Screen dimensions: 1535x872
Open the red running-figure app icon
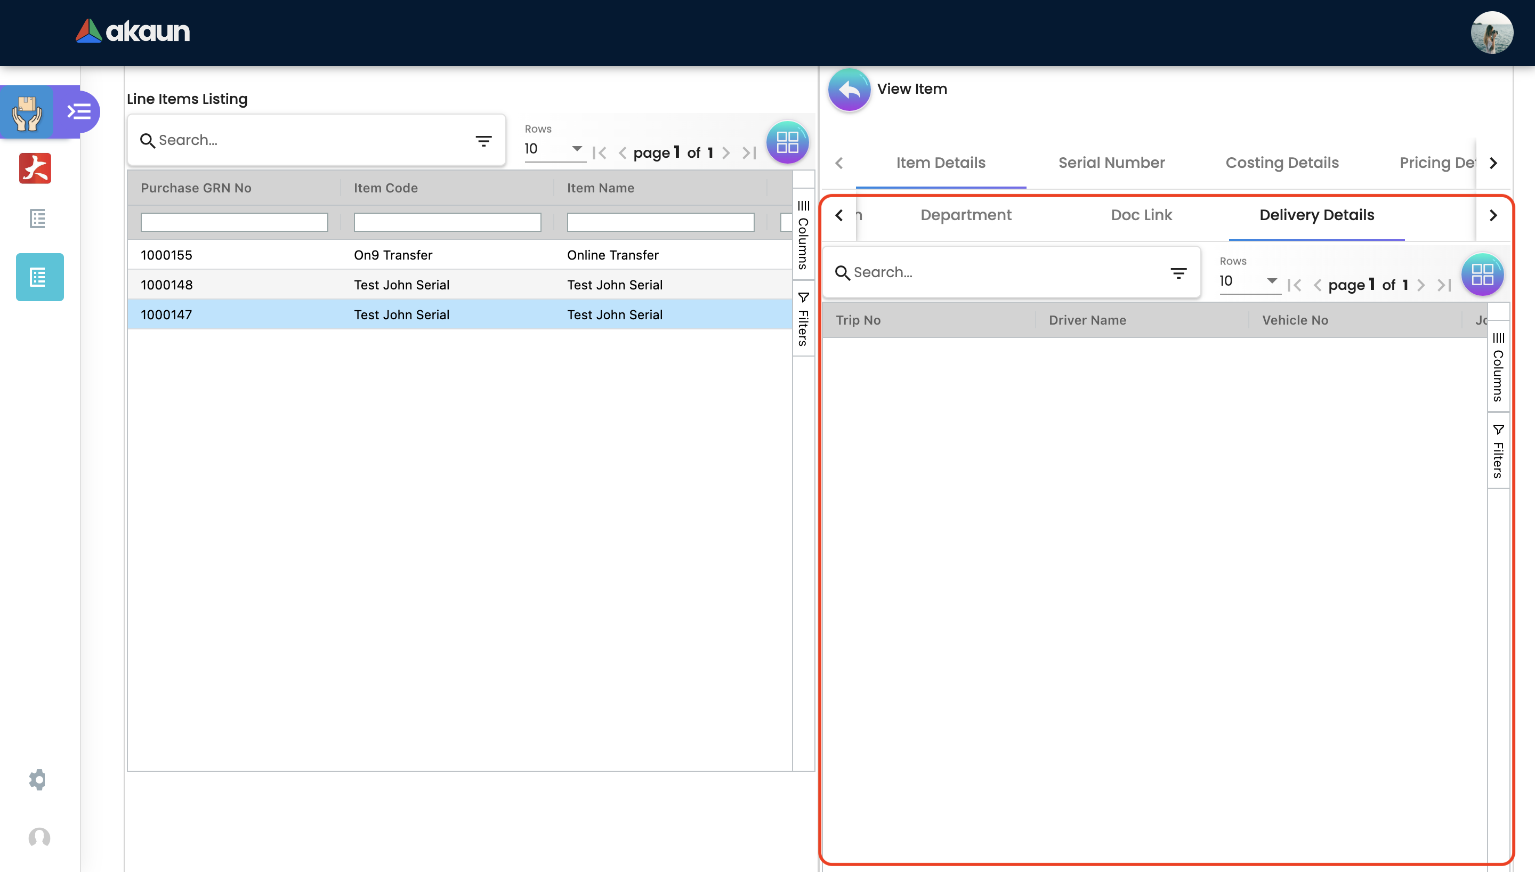coord(35,168)
